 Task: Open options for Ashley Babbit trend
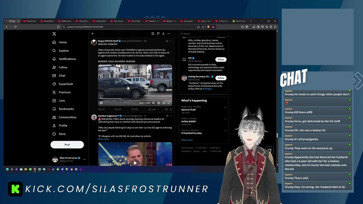(x=225, y=119)
